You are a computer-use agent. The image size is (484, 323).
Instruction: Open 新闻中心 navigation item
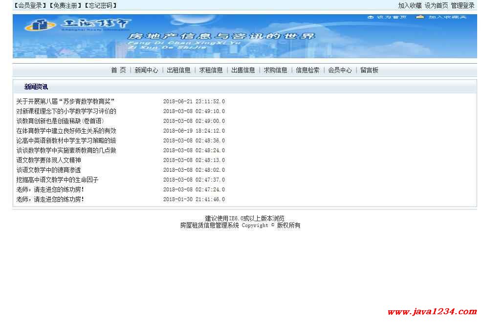[146, 70]
